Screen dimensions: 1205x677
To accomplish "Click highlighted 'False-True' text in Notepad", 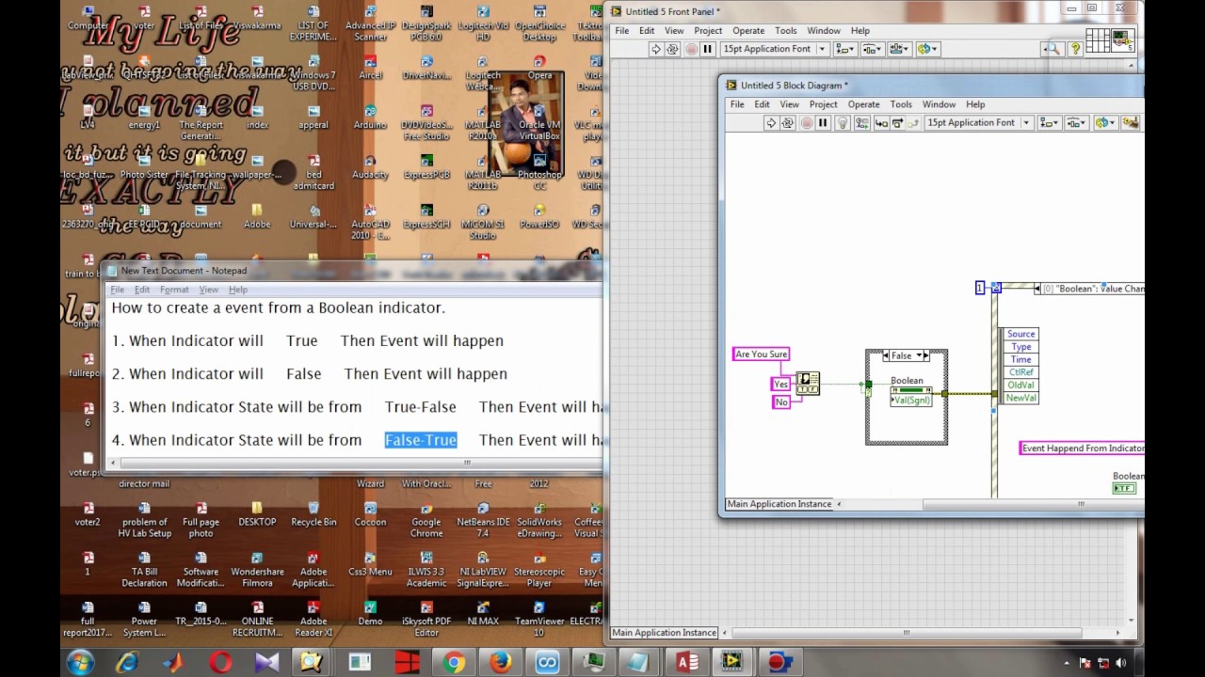I will (x=421, y=440).
